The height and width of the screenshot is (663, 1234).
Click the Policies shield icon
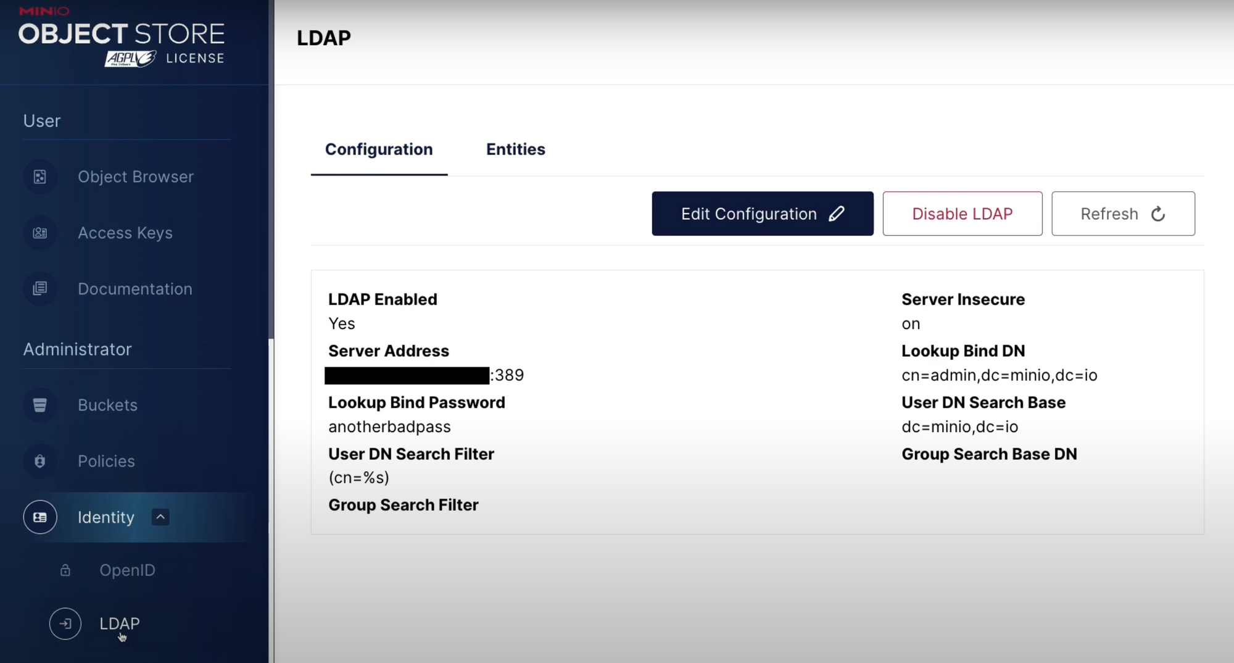40,461
